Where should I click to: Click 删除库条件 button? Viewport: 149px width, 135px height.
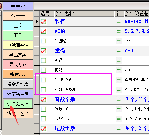(18, 45)
